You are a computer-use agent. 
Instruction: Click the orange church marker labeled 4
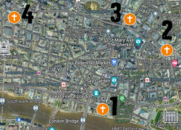[x=14, y=17]
